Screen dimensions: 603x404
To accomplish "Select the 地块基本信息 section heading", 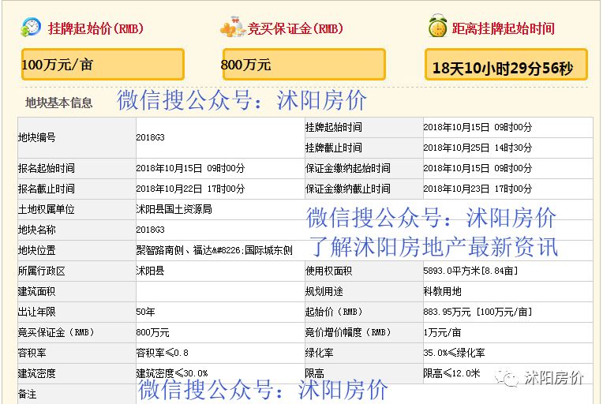I will point(59,103).
